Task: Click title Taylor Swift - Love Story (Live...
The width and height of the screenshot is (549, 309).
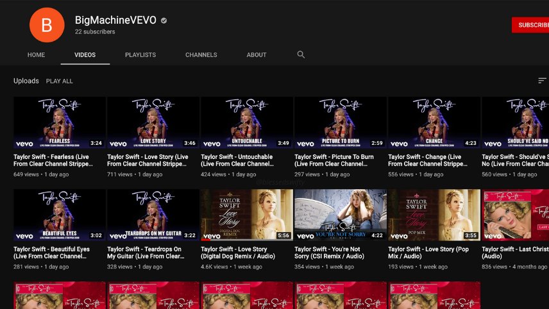Action: point(148,160)
